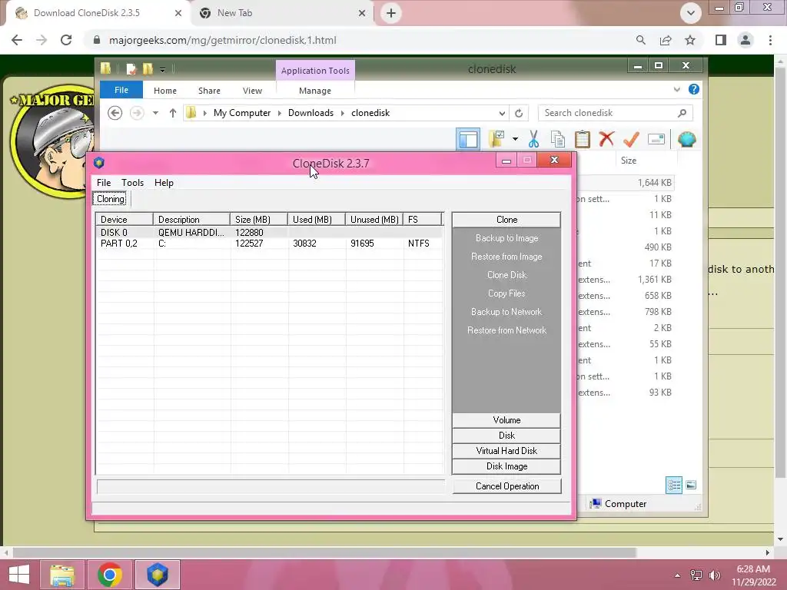Viewport: 787px width, 590px height.
Task: Open the Home tab in Explorer ribbon
Action: (164, 91)
